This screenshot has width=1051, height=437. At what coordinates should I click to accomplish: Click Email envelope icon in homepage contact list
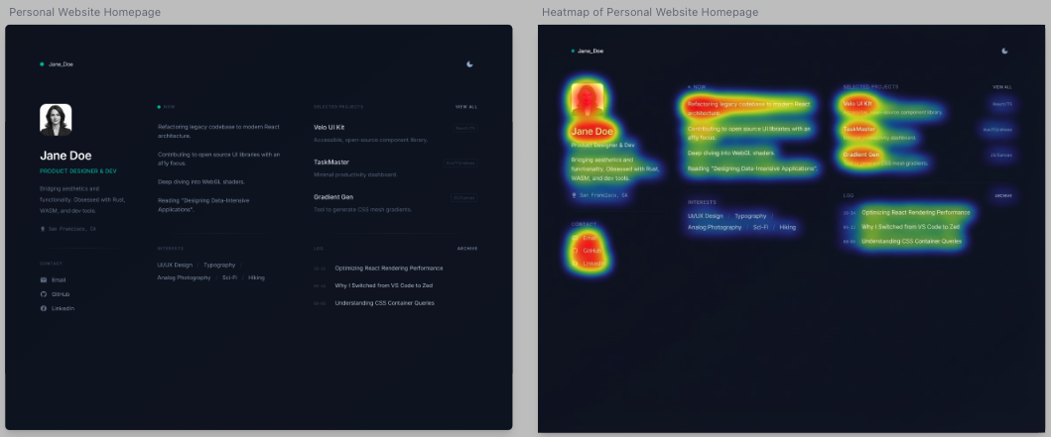click(x=44, y=280)
